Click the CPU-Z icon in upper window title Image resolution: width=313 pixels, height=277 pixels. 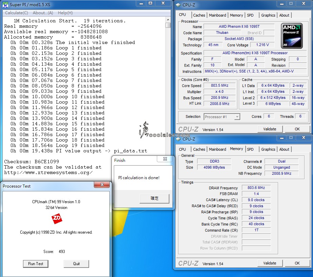[178, 5]
